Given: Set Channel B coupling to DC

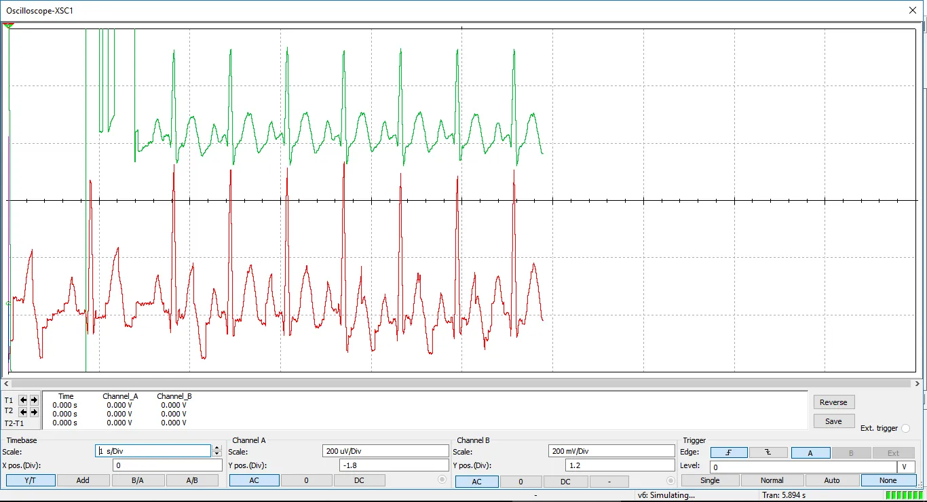Looking at the screenshot, I should pos(565,482).
